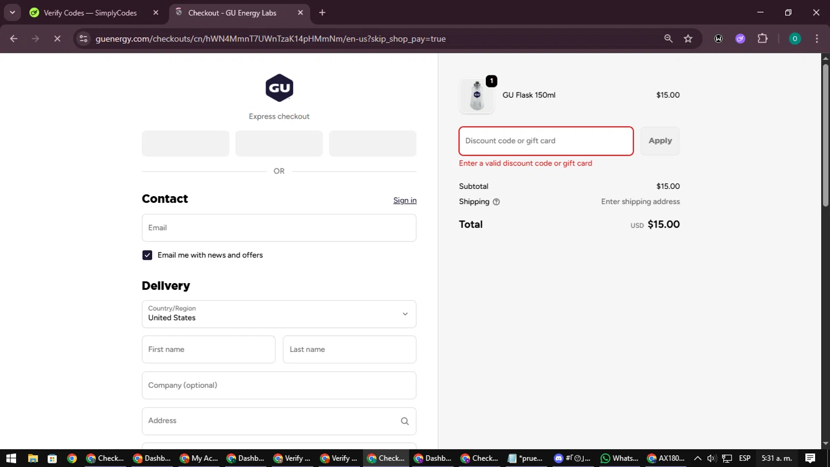
Task: Switch to the AX180... Chrome taskbar window
Action: 666,458
